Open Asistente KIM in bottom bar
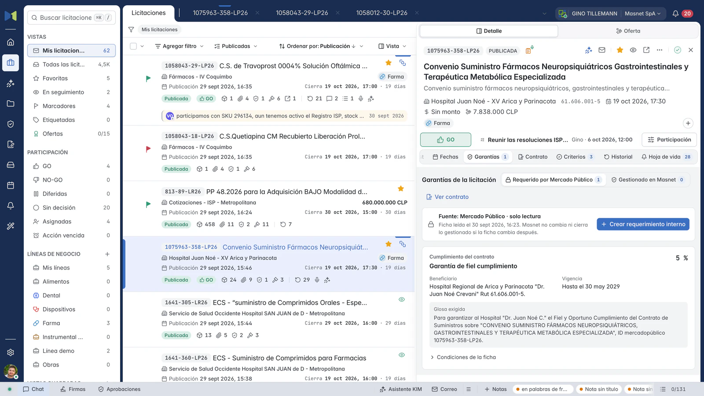This screenshot has width=704, height=396. [x=400, y=389]
